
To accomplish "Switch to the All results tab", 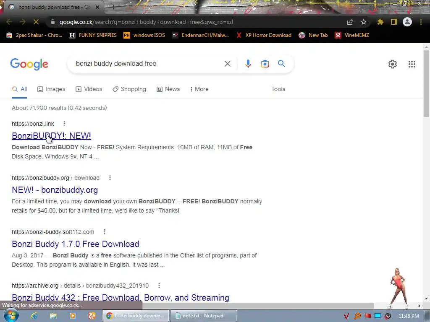I will 19,89.
